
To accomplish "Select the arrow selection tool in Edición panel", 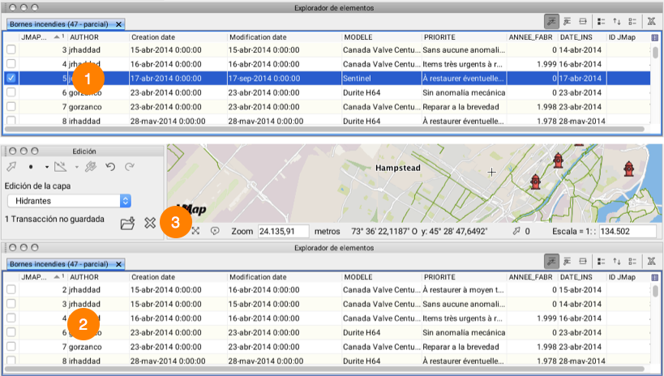I will click(x=11, y=167).
